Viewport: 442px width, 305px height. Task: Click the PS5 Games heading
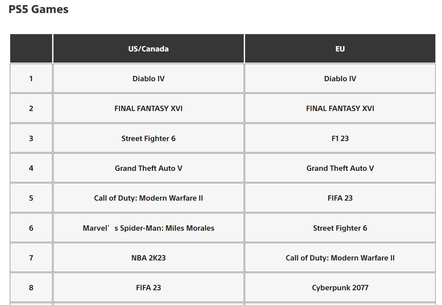point(38,9)
